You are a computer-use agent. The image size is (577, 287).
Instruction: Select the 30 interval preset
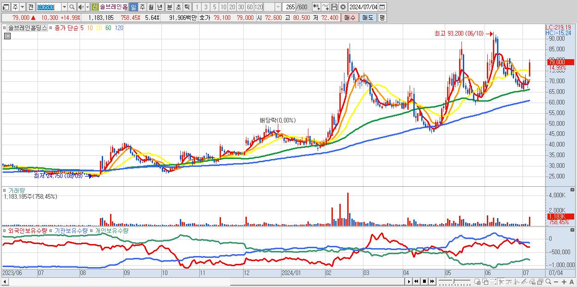[241, 7]
